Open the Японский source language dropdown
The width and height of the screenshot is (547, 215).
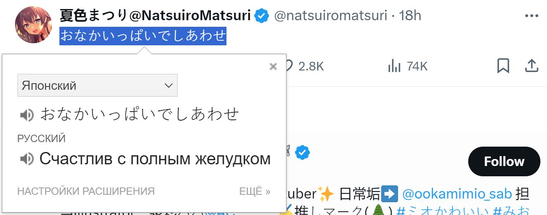tap(97, 85)
